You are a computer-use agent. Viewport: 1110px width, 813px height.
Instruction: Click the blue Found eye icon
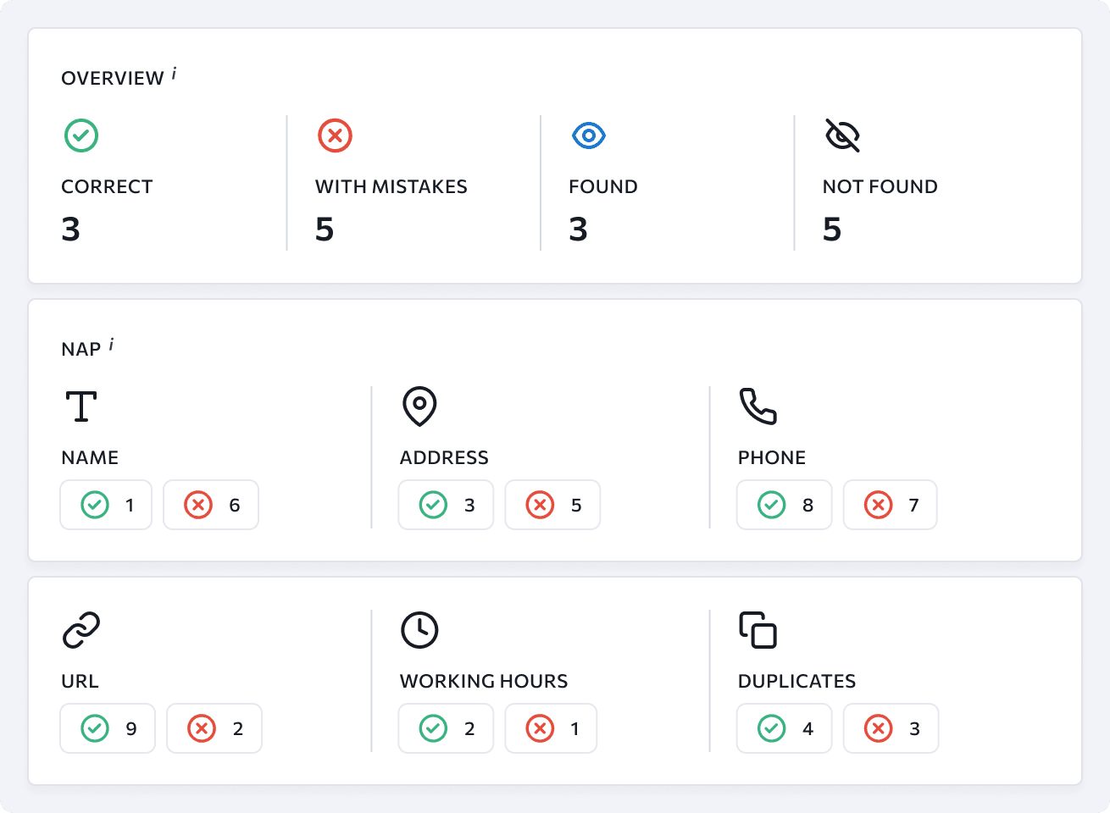(588, 135)
